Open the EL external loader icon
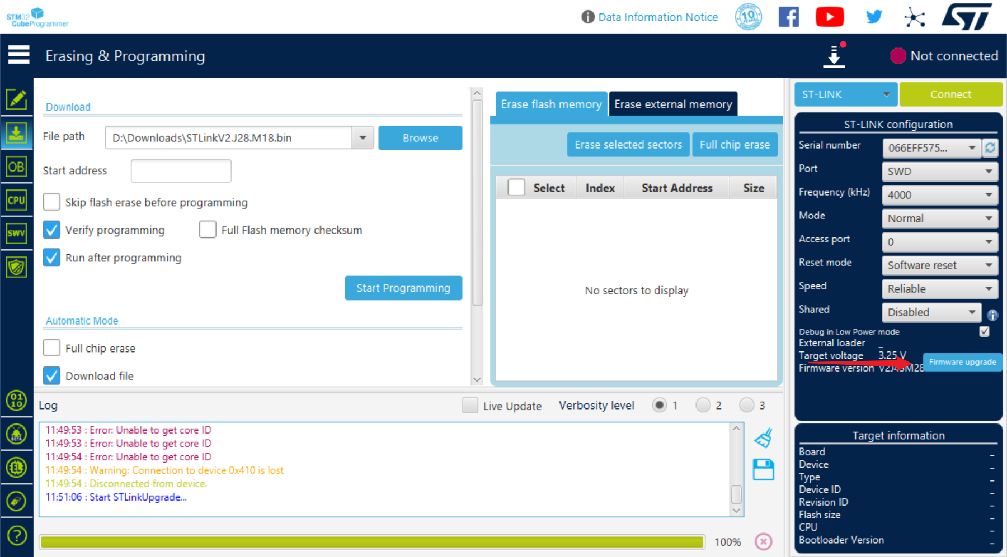This screenshot has width=1007, height=557. (x=16, y=468)
